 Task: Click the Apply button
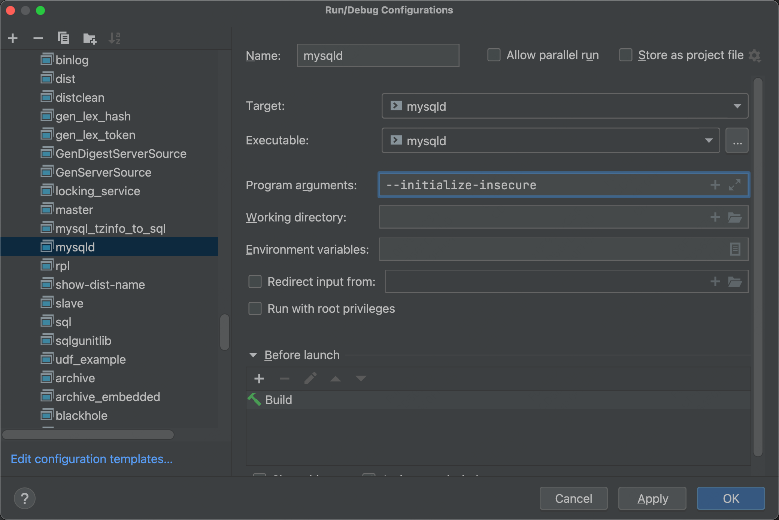(652, 498)
